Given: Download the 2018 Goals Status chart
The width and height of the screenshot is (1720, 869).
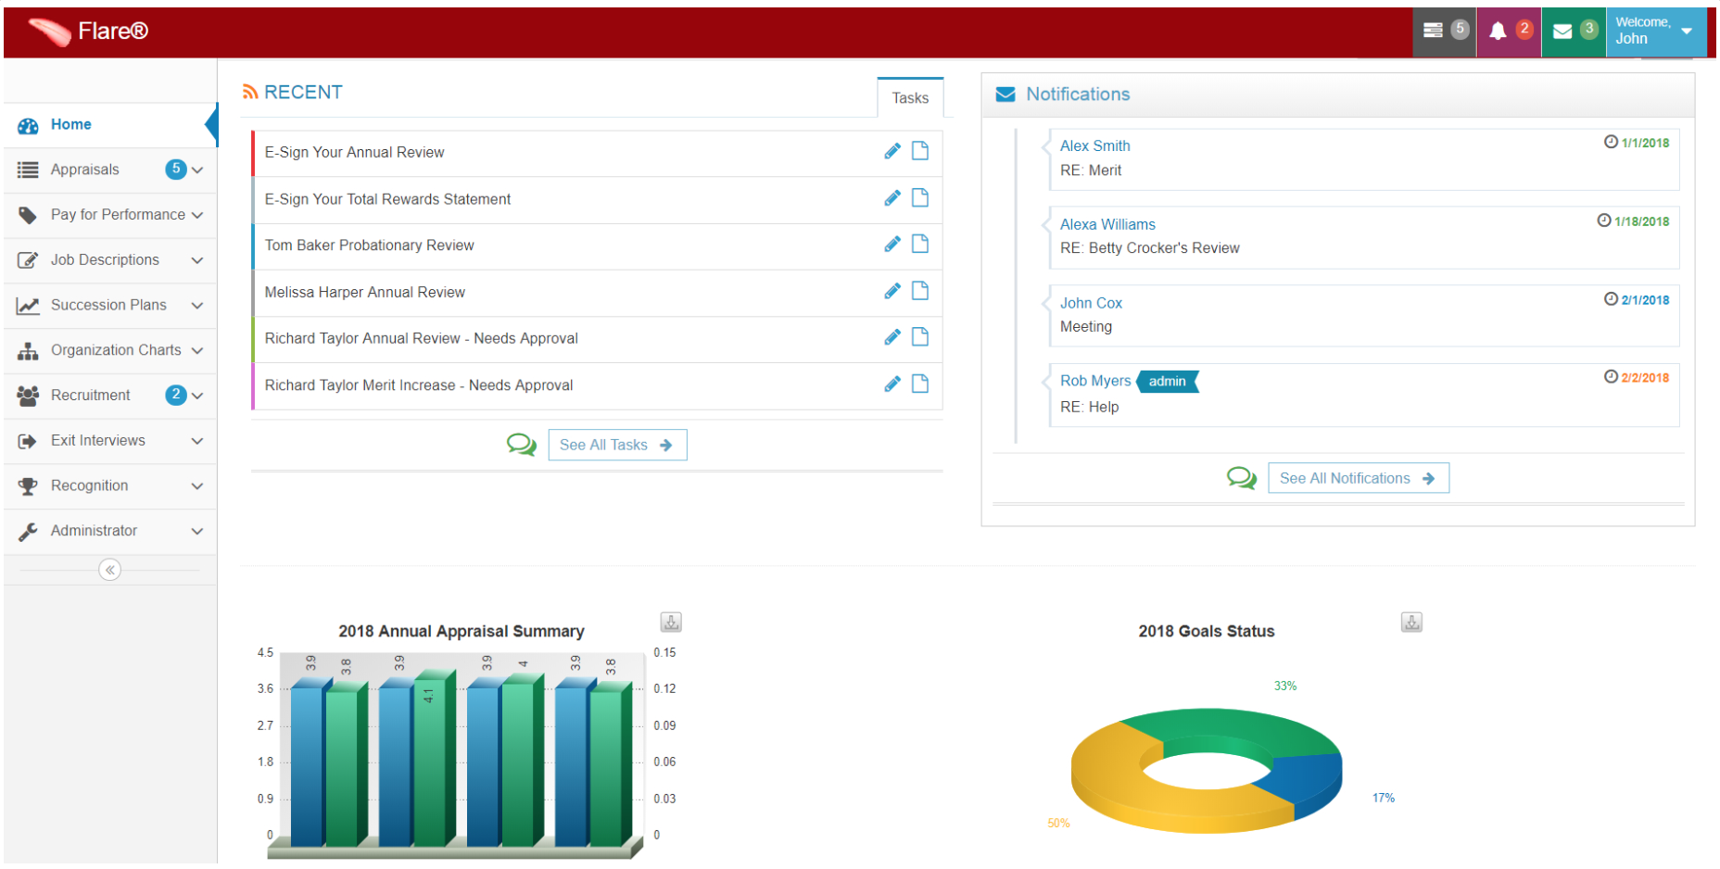Looking at the screenshot, I should pyautogui.click(x=1410, y=622).
